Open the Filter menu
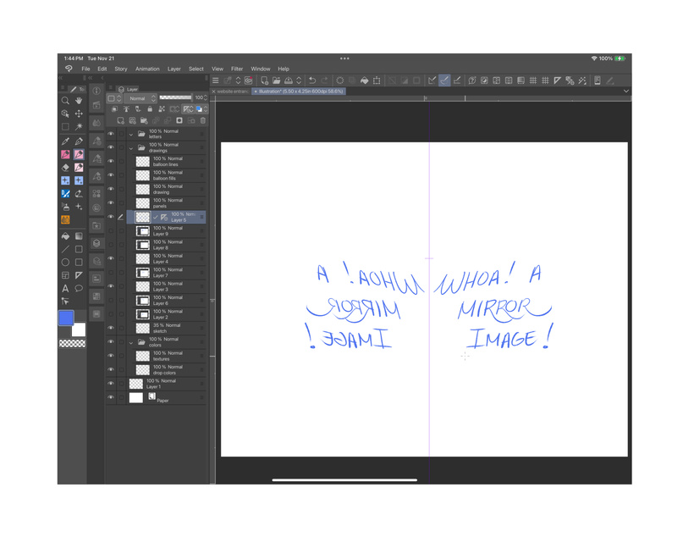Screen dimensions: 694x537 point(237,69)
